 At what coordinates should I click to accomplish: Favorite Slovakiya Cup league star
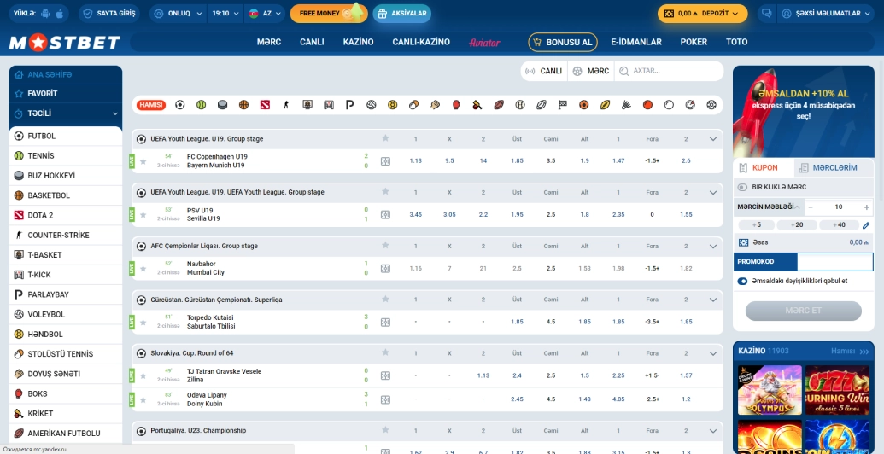tap(385, 352)
